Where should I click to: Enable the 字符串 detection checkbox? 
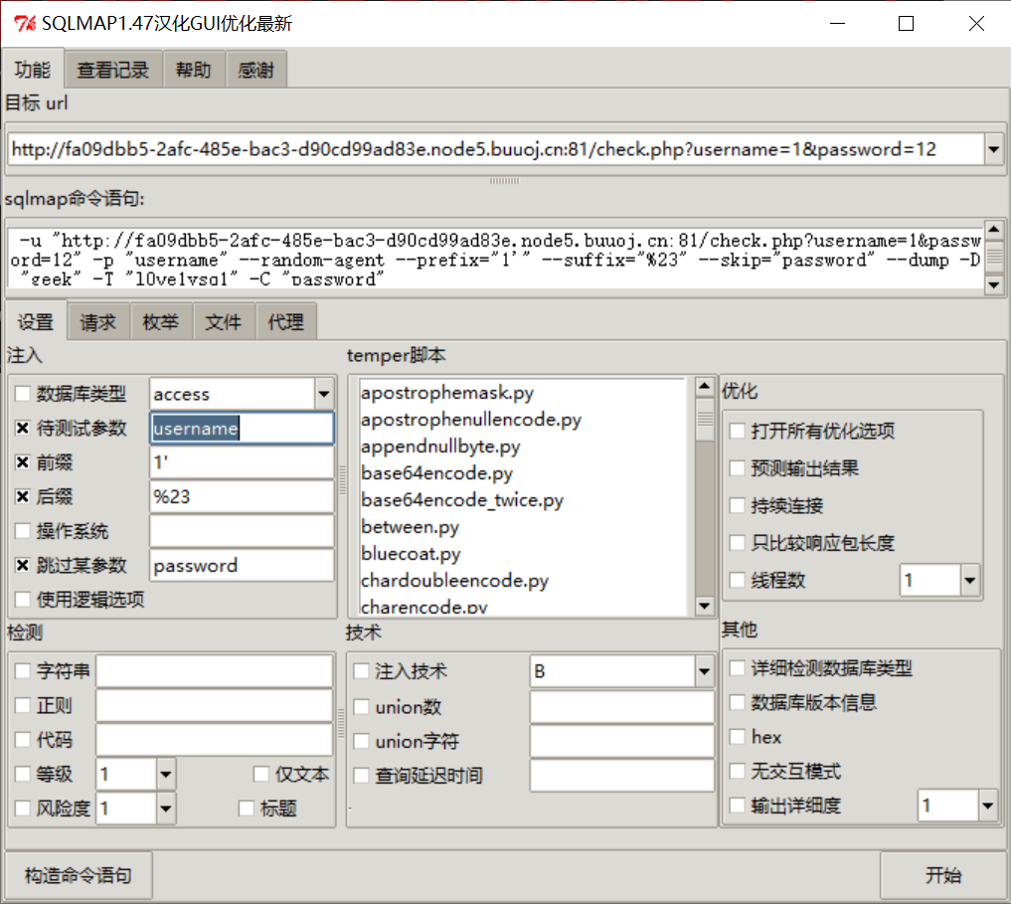[23, 671]
